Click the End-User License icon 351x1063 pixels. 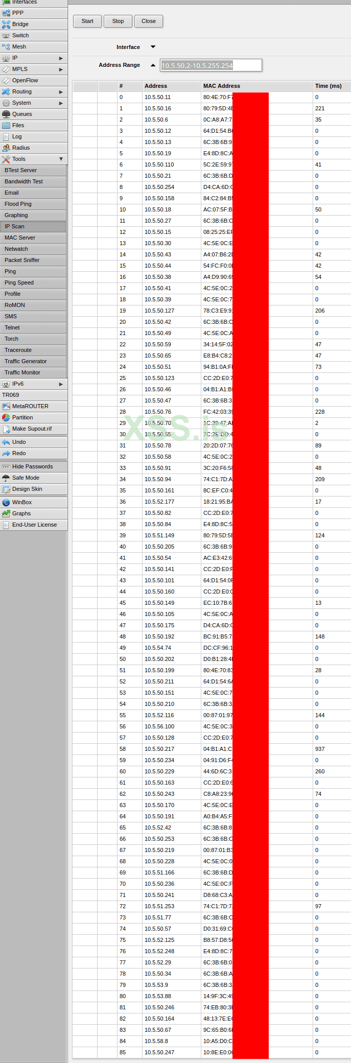pyautogui.click(x=6, y=525)
